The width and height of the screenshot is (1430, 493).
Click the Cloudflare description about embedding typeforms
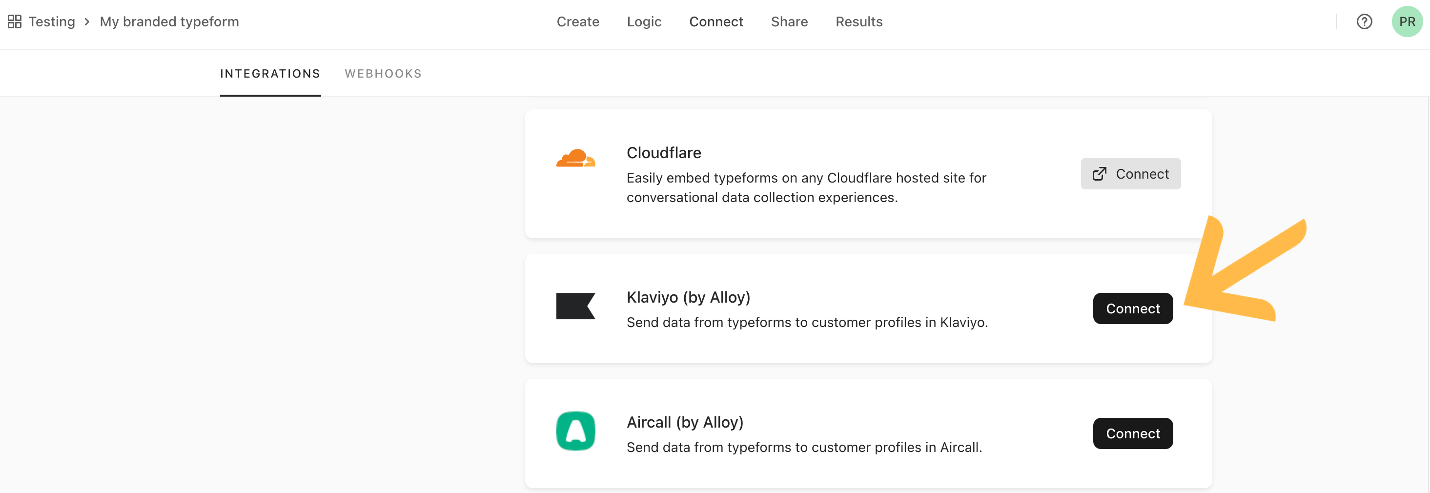click(x=806, y=187)
